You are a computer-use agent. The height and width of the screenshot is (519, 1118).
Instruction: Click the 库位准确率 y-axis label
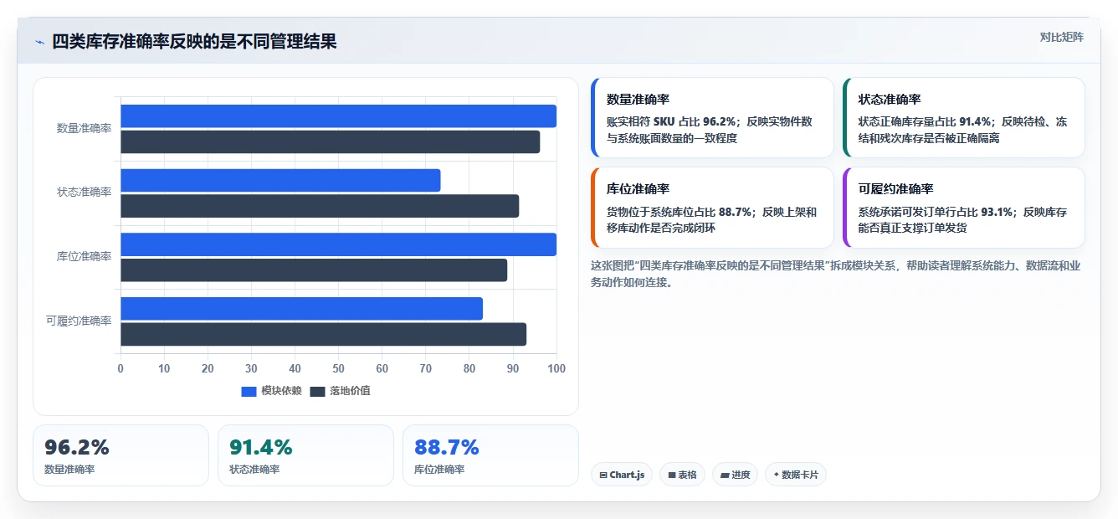coord(84,257)
